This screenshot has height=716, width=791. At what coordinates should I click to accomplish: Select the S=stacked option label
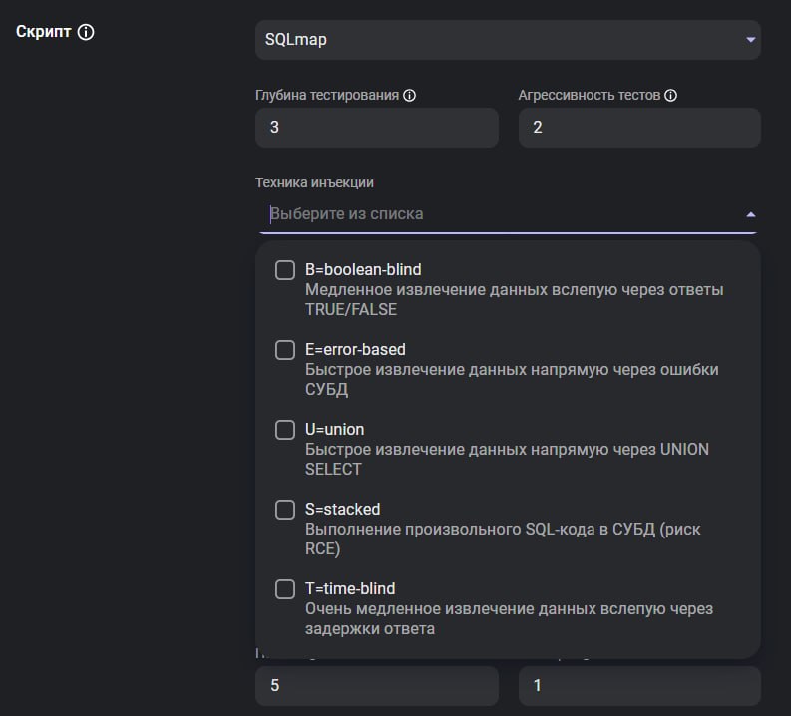[x=342, y=509]
